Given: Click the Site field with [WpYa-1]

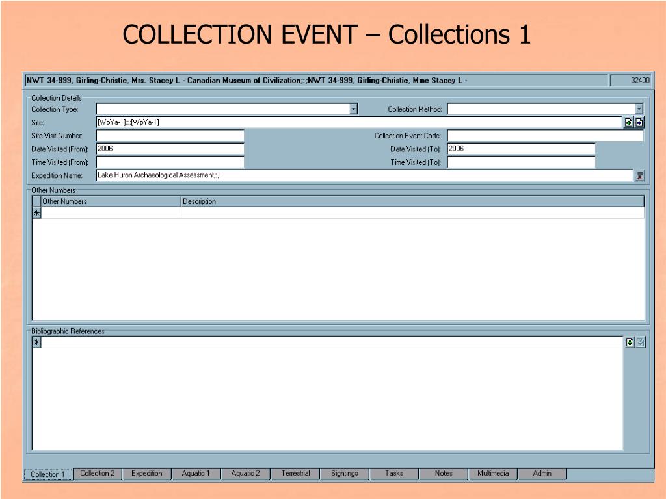Looking at the screenshot, I should pyautogui.click(x=360, y=123).
